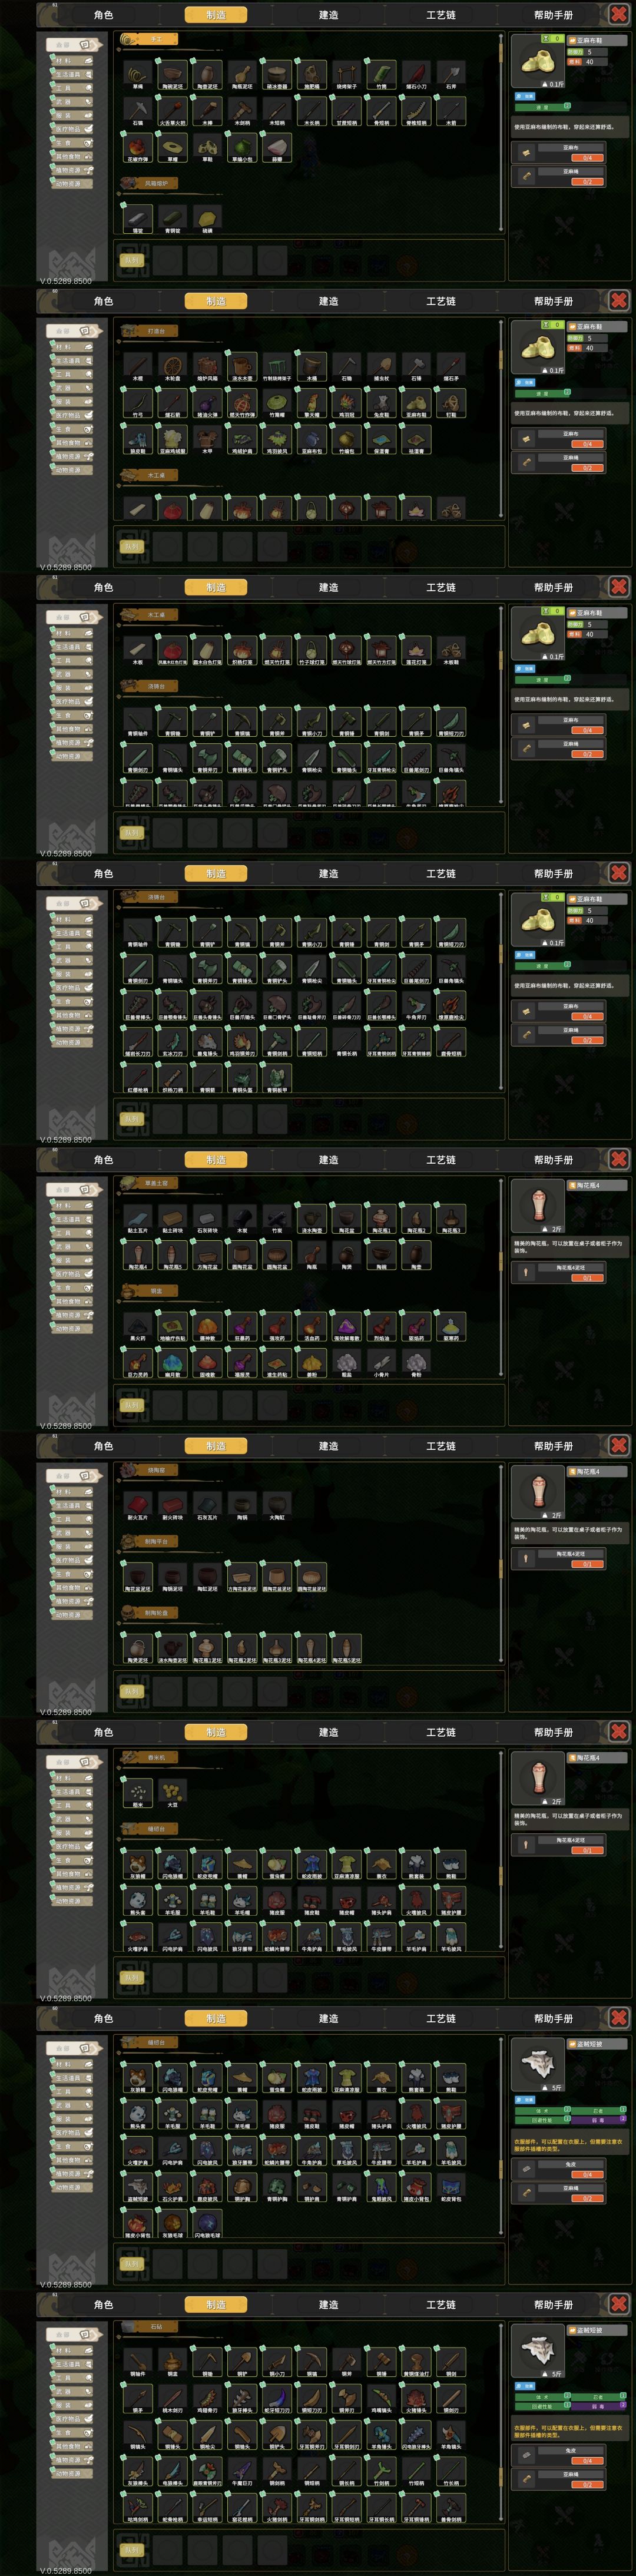Screen dimensions: 636x2576
Task: Pick 青铜头盔 in the last 浇铸台 row
Action: click(242, 1078)
